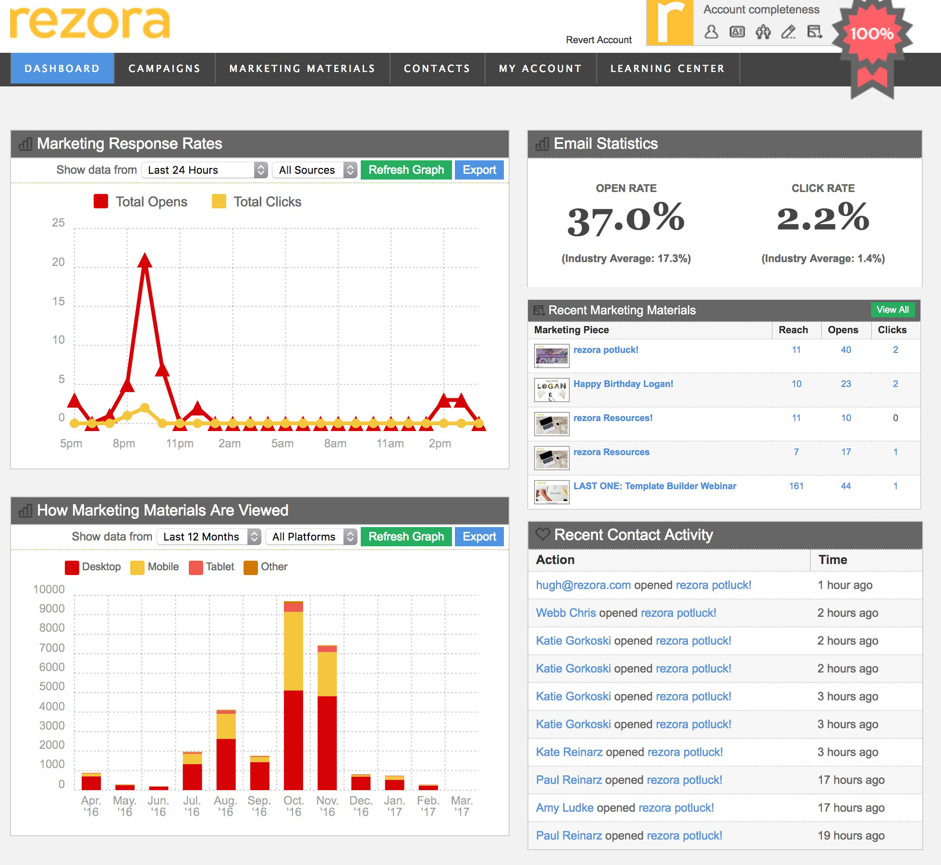941x865 pixels.
Task: Click the Recent Contact Activity heart icon
Action: 543,534
